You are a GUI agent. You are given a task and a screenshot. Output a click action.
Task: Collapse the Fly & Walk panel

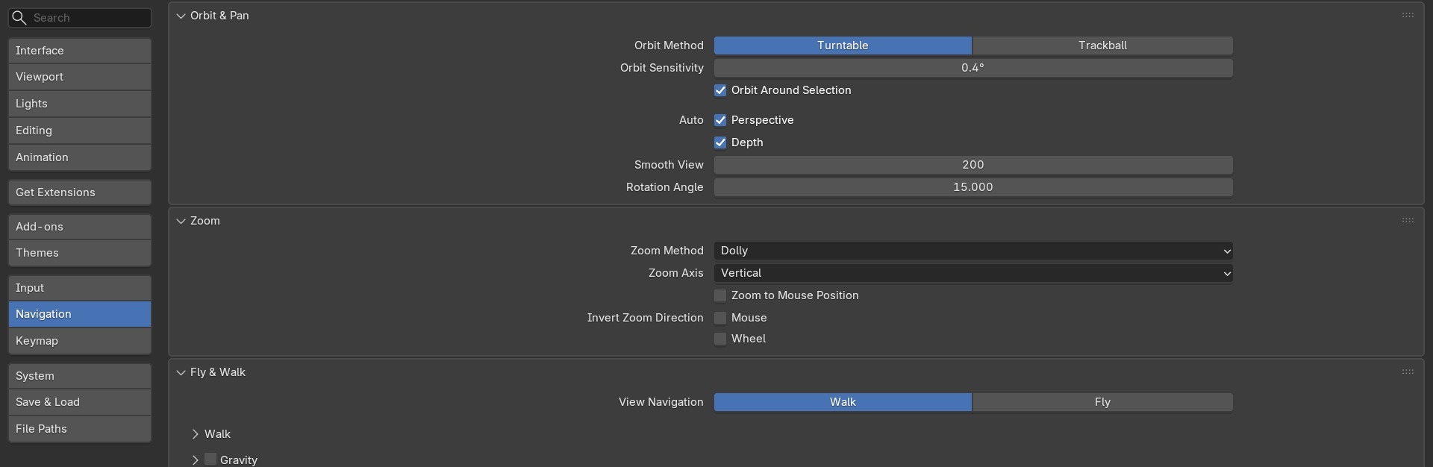(x=181, y=372)
